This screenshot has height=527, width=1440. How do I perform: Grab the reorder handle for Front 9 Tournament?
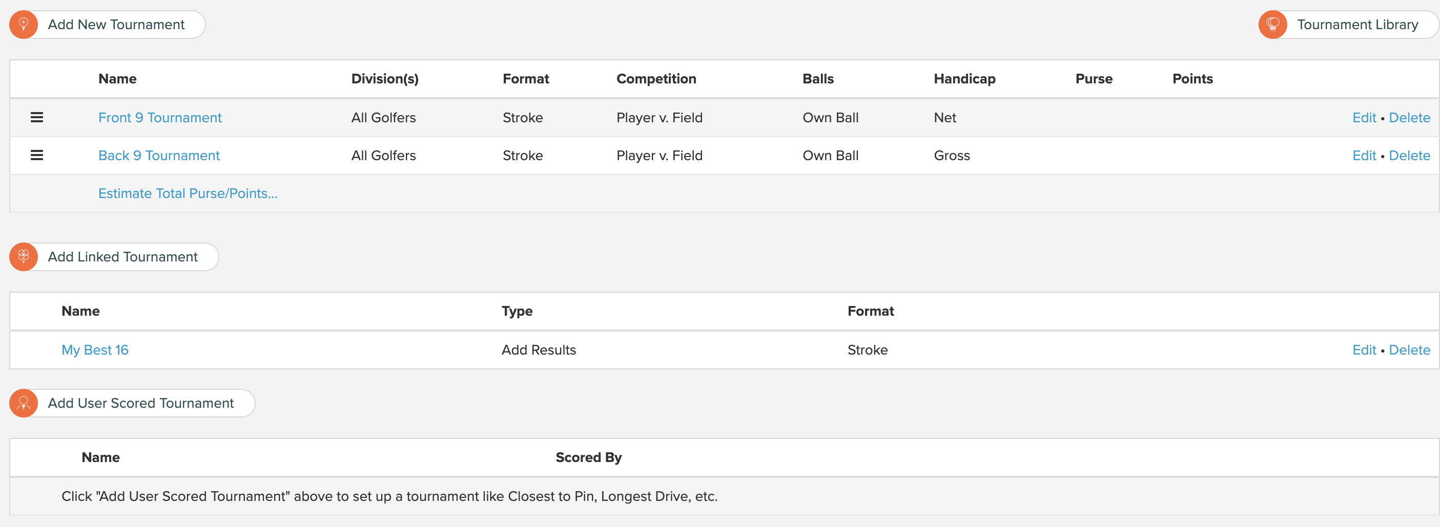coord(37,117)
